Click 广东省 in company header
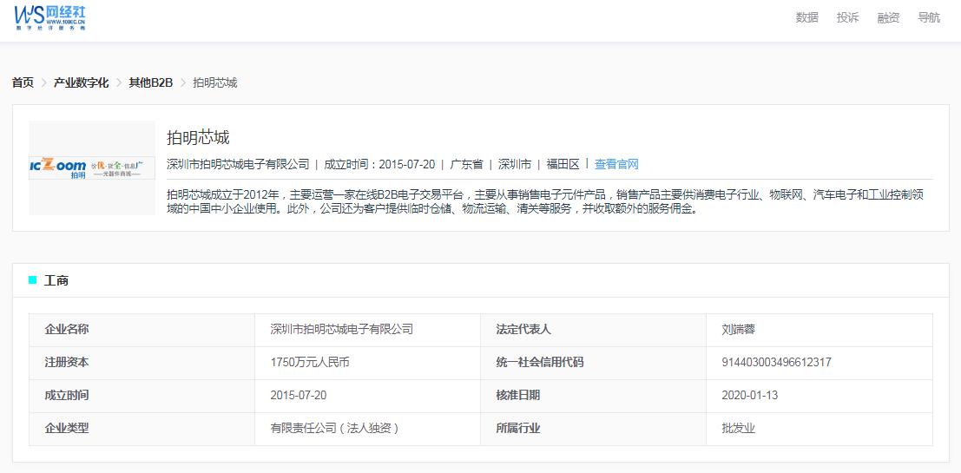961x473 pixels. (x=466, y=164)
